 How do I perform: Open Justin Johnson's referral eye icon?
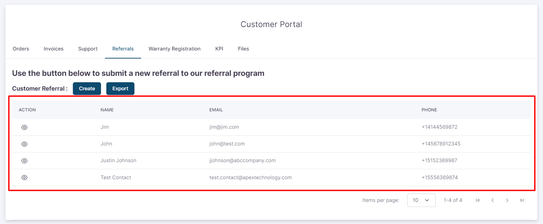tap(24, 161)
